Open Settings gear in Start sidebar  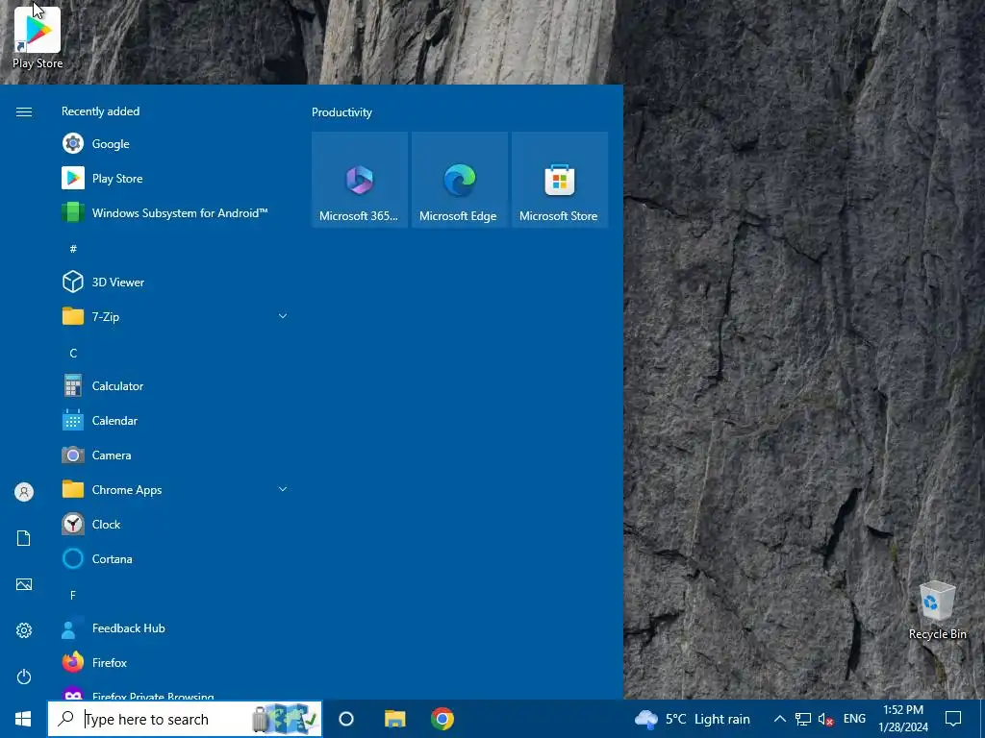(x=24, y=630)
